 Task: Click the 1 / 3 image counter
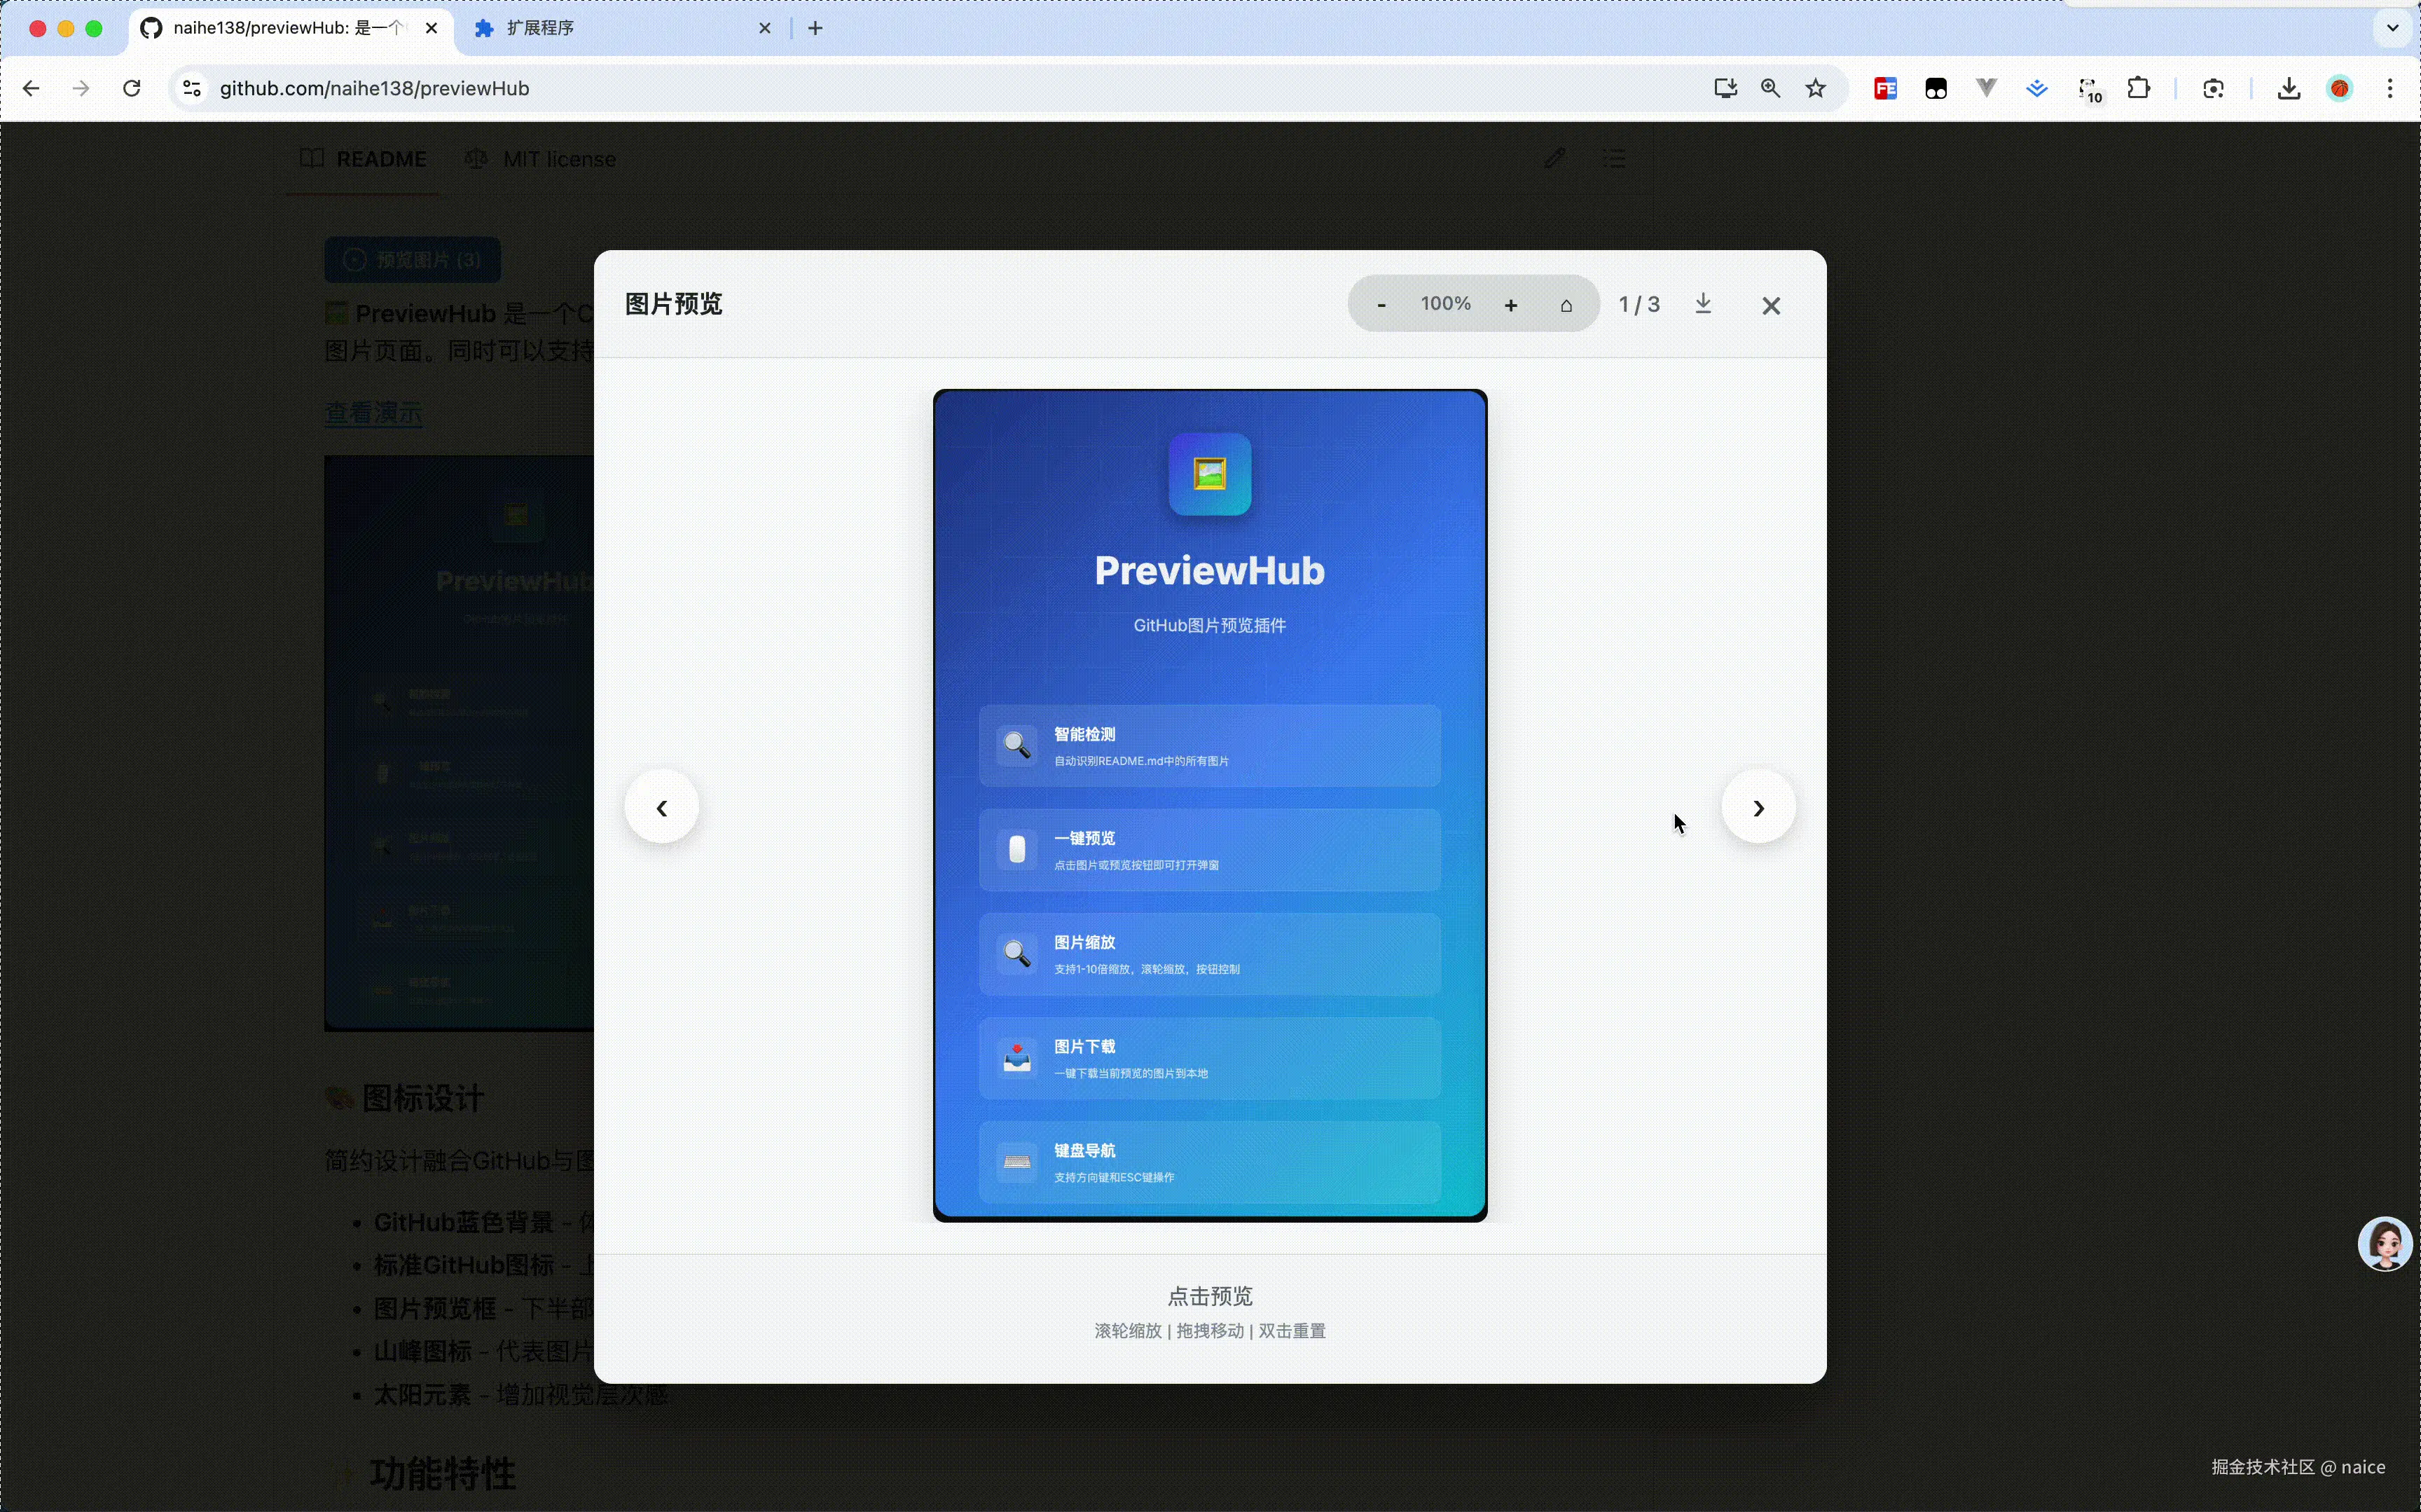[x=1639, y=305]
